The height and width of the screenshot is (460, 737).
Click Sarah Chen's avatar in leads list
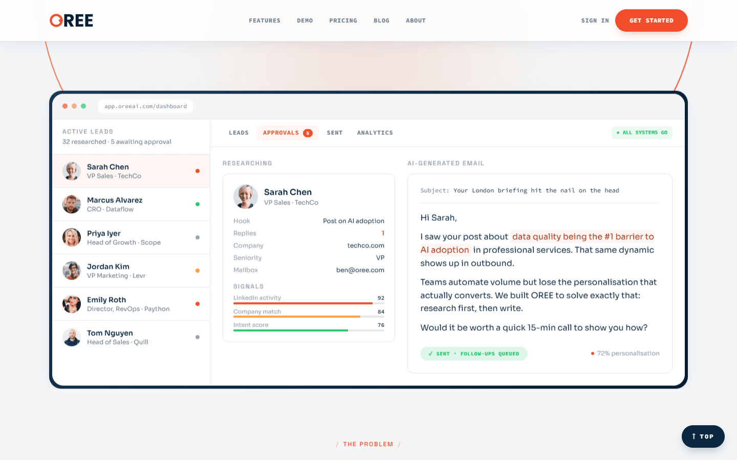(x=72, y=171)
